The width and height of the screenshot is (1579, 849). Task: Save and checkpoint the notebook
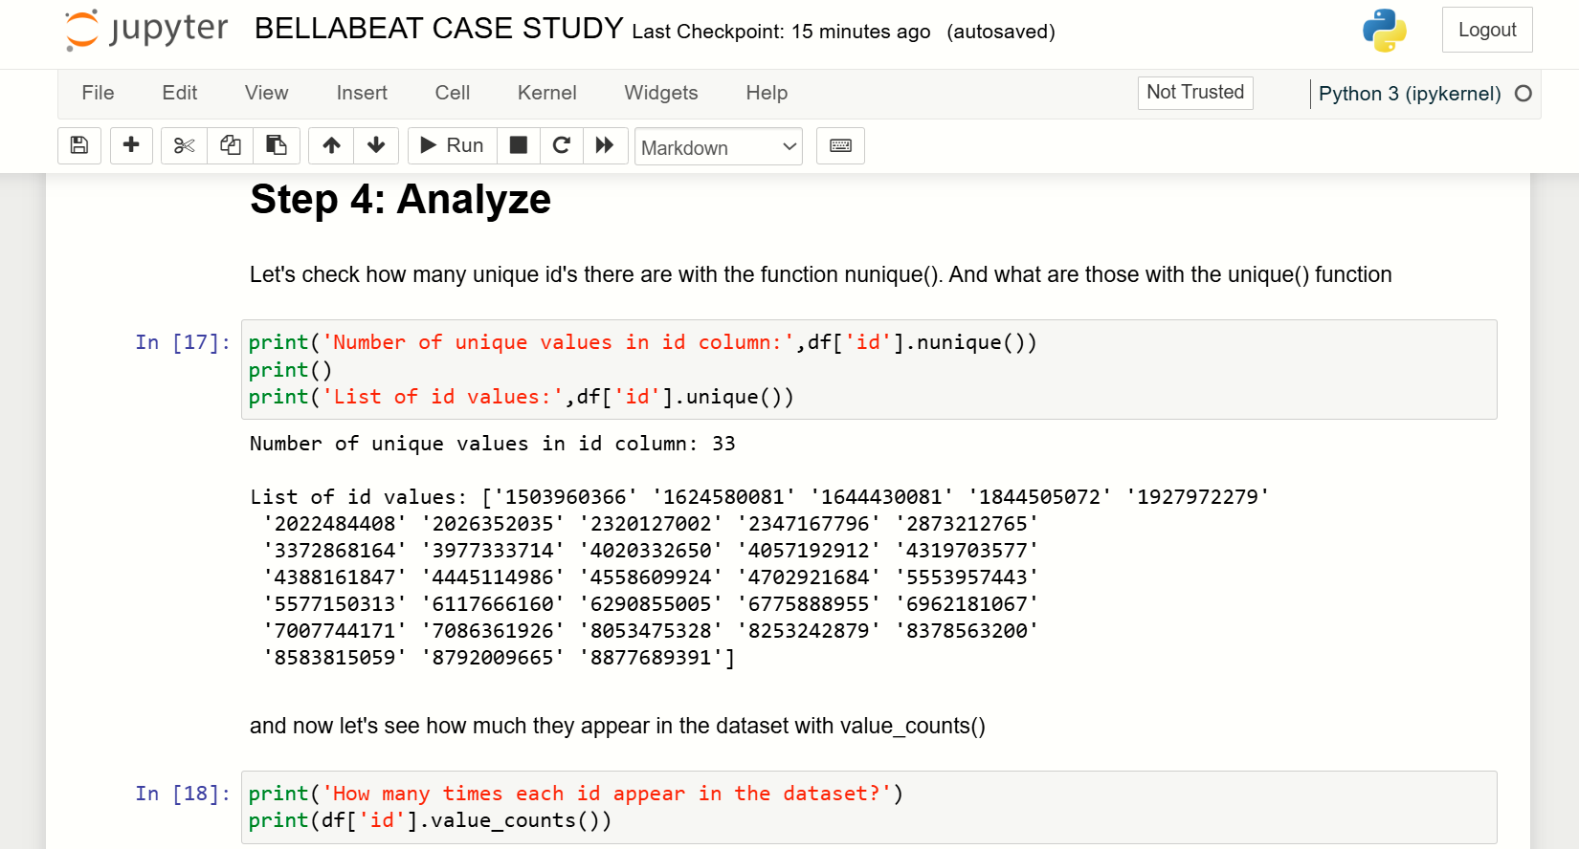(x=79, y=145)
